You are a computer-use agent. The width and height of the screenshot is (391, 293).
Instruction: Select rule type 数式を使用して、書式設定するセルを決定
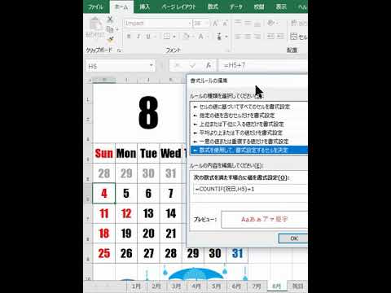click(x=249, y=150)
